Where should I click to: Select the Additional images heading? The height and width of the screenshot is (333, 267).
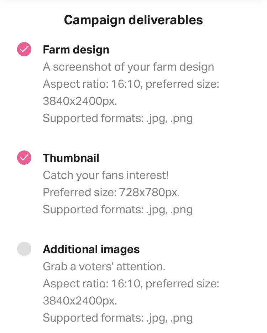click(91, 250)
